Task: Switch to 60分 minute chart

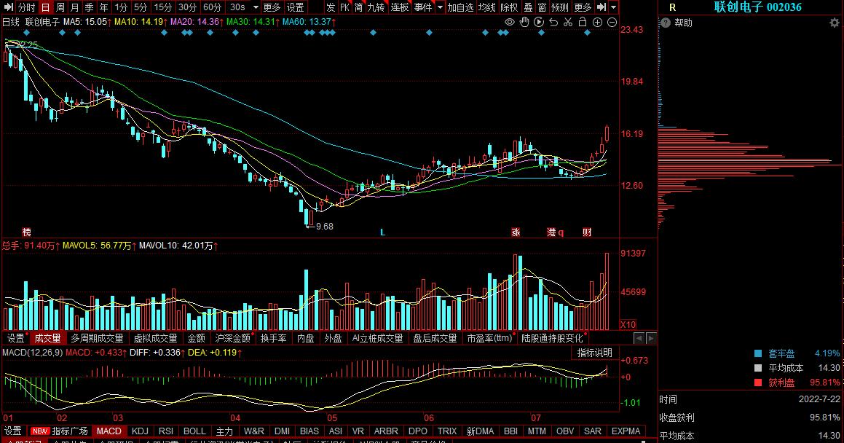Action: [x=213, y=7]
